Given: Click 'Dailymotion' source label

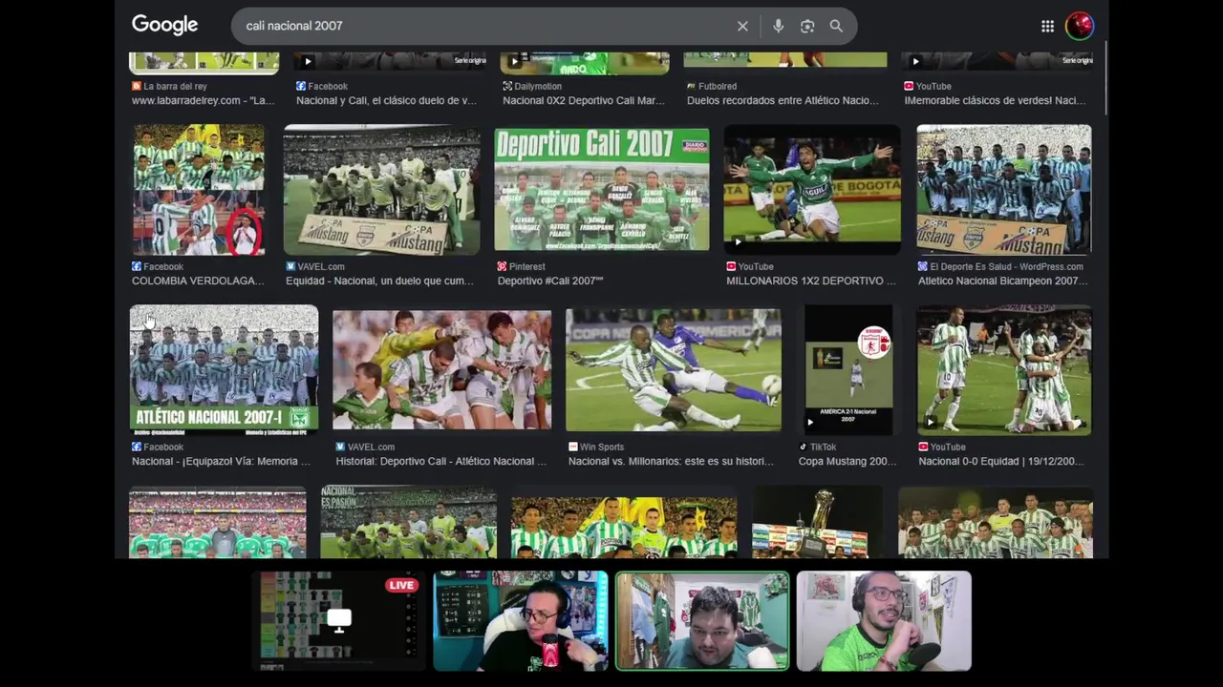Looking at the screenshot, I should [x=532, y=86].
